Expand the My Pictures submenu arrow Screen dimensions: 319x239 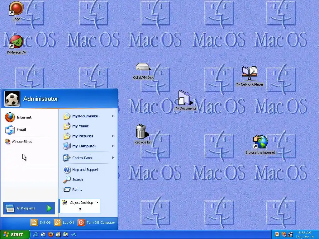[113, 136]
